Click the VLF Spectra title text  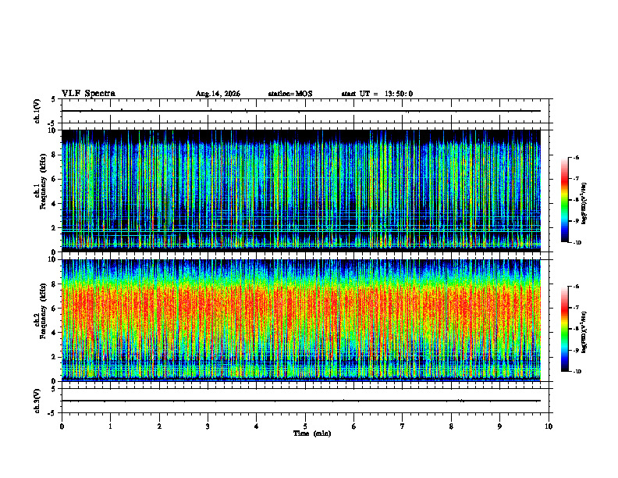(88, 94)
